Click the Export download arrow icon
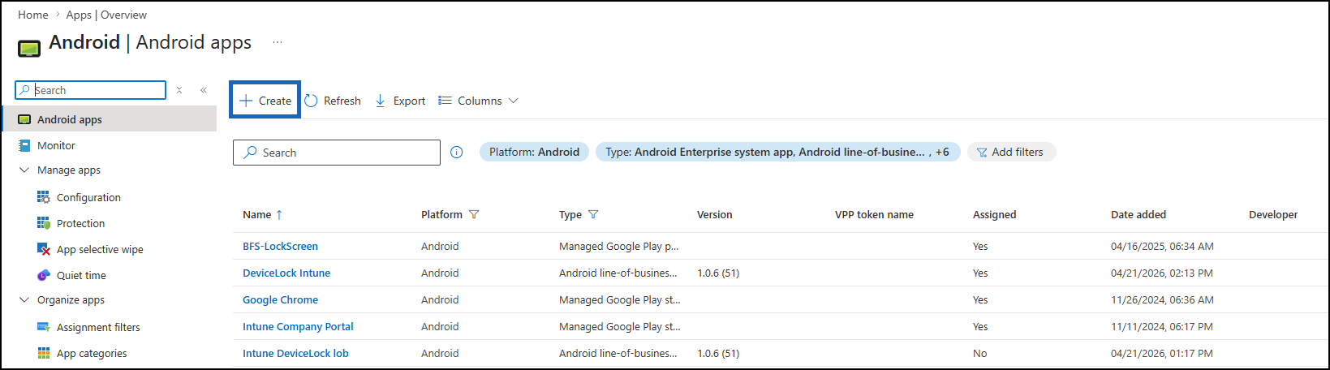Image resolution: width=1330 pixels, height=370 pixels. coord(380,101)
